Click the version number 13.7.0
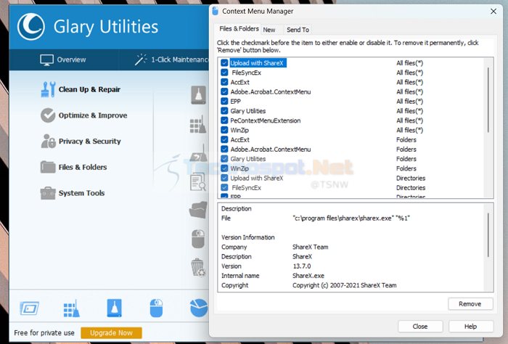The image size is (508, 344). (302, 266)
